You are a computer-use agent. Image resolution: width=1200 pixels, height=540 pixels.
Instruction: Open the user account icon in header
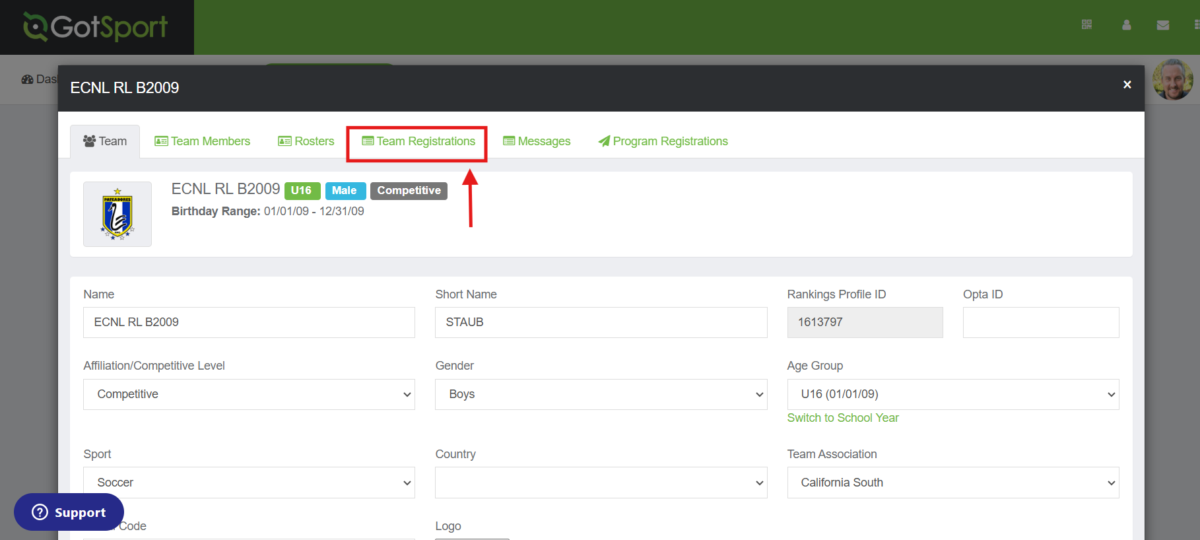coord(1127,25)
